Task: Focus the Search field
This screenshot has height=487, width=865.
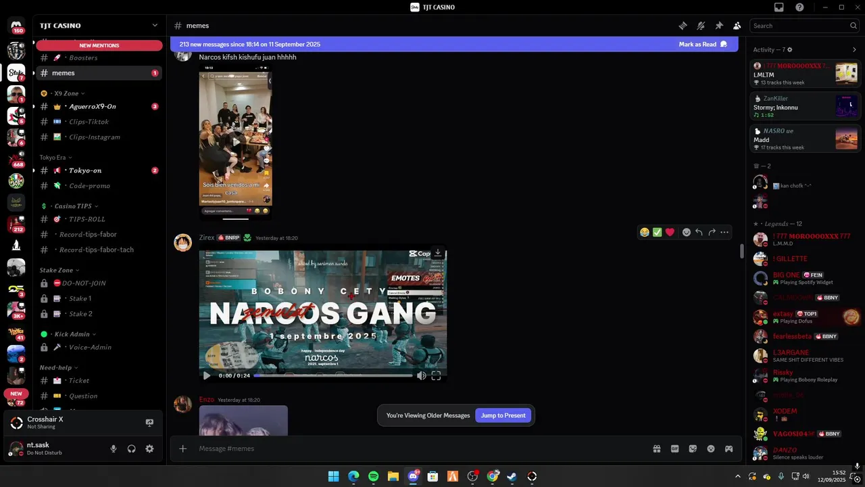Action: tap(805, 26)
